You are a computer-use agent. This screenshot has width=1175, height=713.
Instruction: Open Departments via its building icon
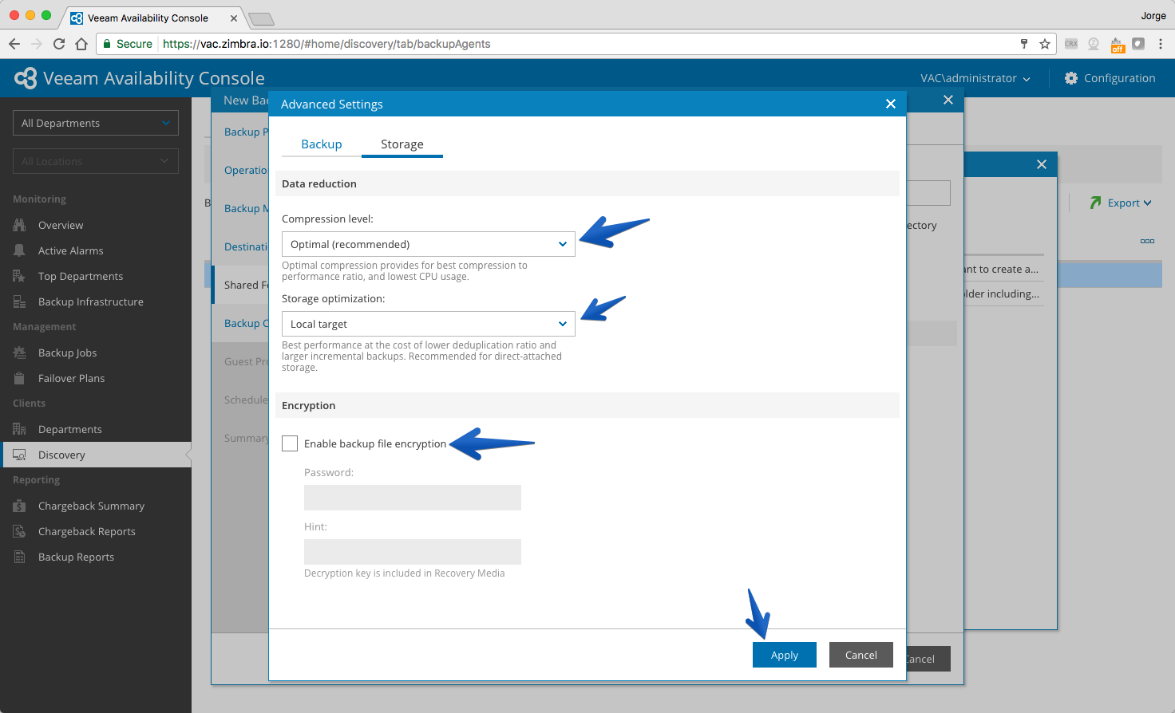coord(19,429)
